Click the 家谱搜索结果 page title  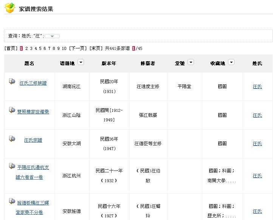pos(36,9)
